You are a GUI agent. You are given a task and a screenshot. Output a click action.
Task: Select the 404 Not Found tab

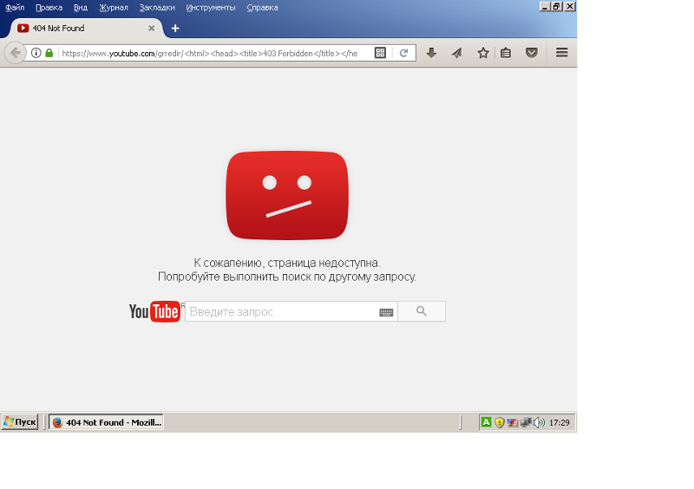coord(86,29)
